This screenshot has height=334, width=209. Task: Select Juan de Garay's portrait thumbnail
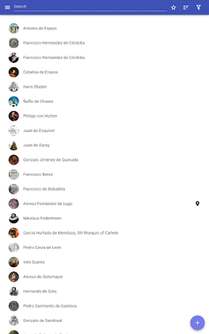coord(14,145)
